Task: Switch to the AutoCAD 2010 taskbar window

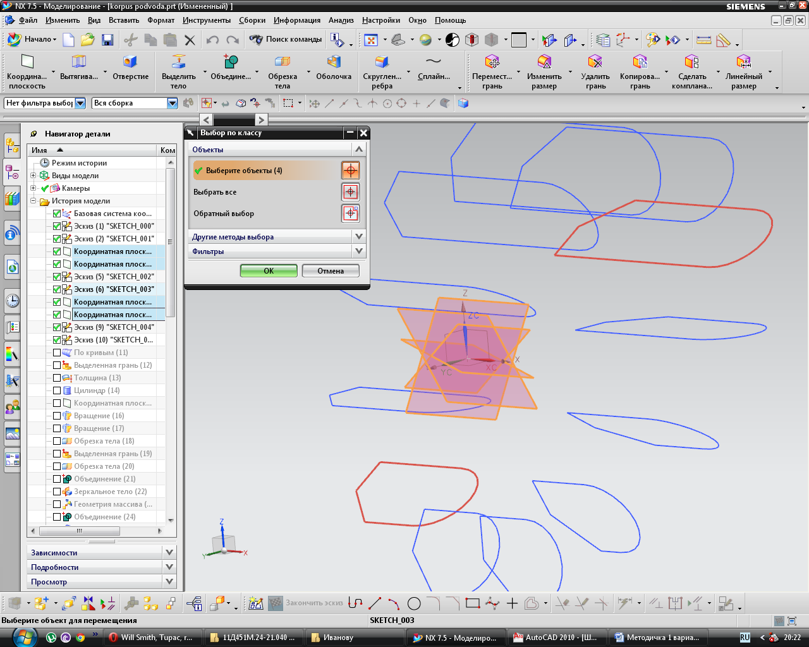Action: [557, 638]
